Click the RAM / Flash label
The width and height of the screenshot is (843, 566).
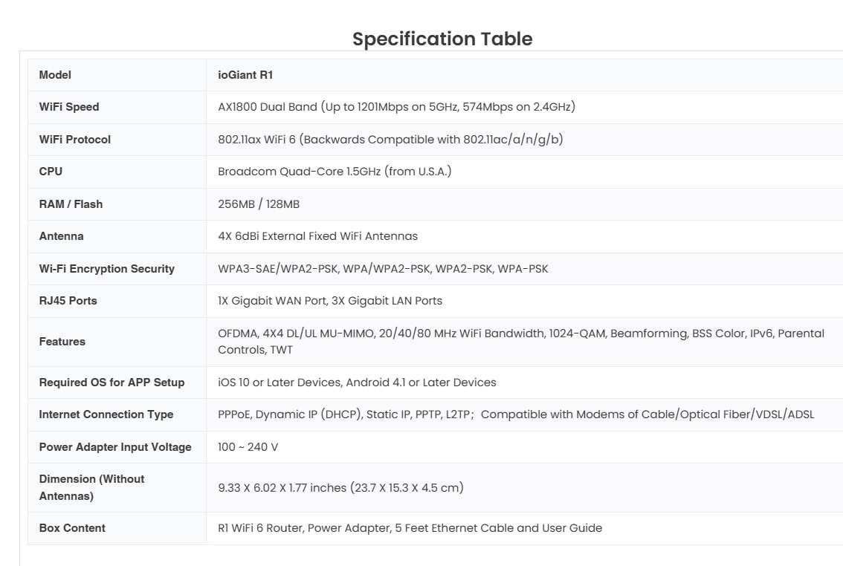tap(71, 204)
